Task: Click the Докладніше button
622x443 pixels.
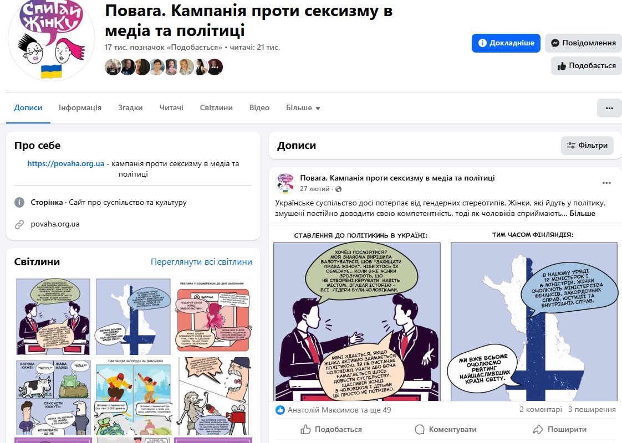Action: point(506,43)
